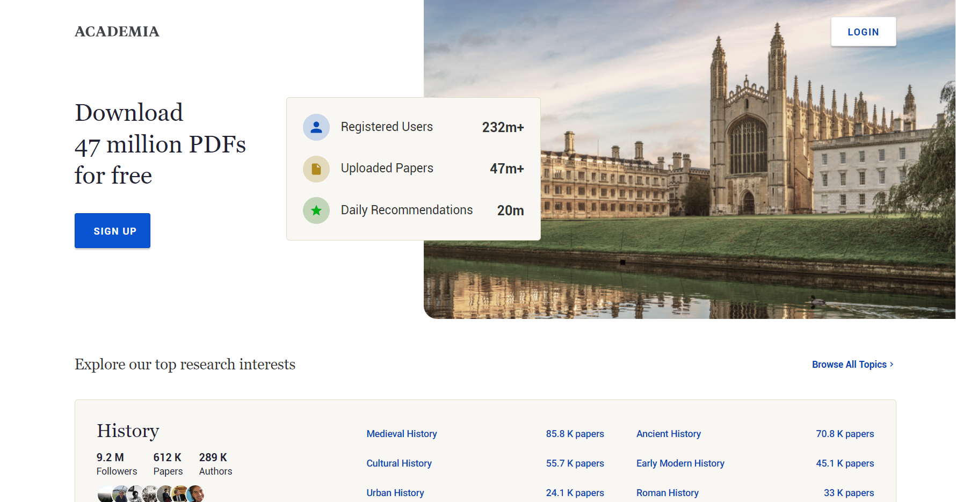This screenshot has height=502, width=956.
Task: Click the 9.2 M Followers stat
Action: (x=117, y=464)
